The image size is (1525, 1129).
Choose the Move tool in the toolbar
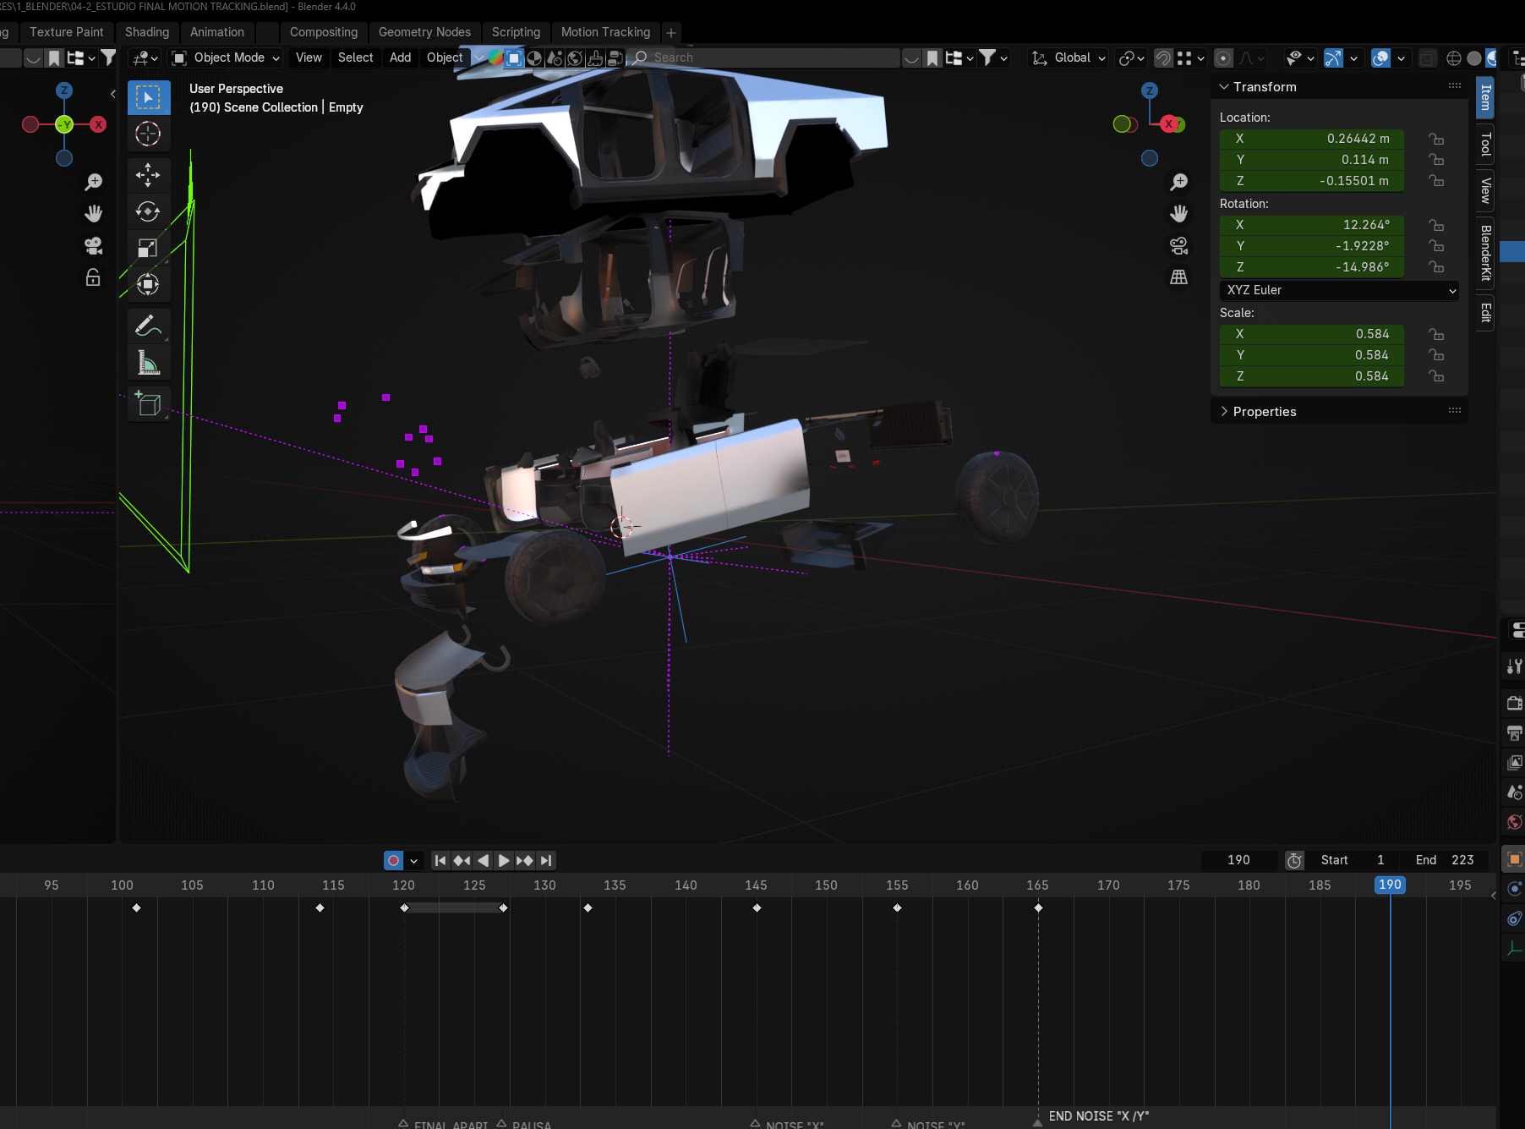(148, 175)
